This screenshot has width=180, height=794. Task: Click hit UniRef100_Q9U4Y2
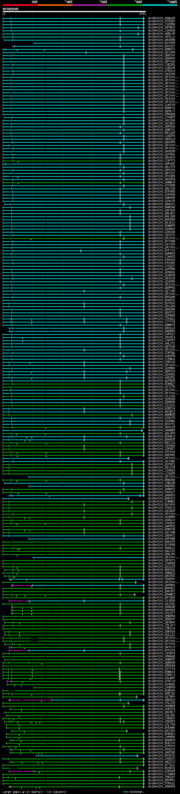tap(161, 536)
